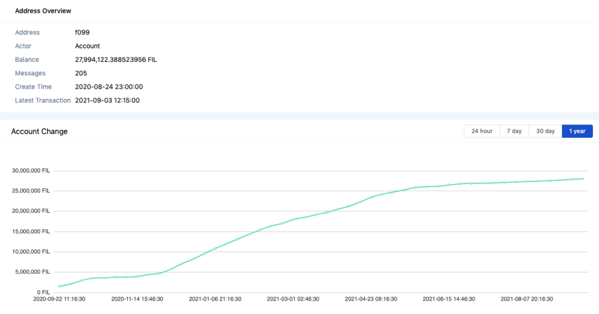The width and height of the screenshot is (599, 314).
Task: Click the 0 FIL y-axis label
Action: [x=43, y=292]
